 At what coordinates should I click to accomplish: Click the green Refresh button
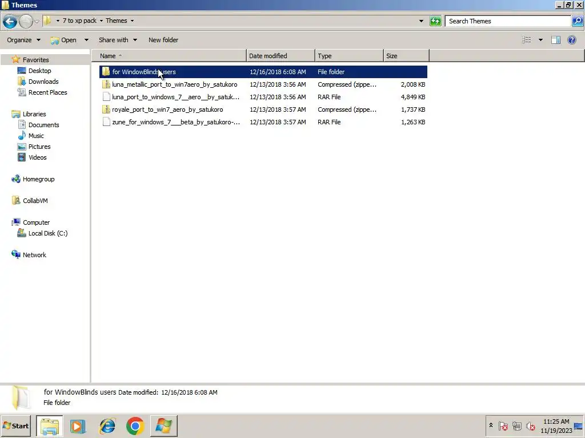[x=435, y=21]
